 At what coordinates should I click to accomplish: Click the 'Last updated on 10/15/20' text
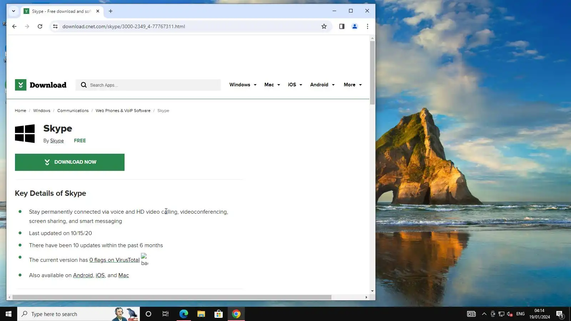(60, 233)
